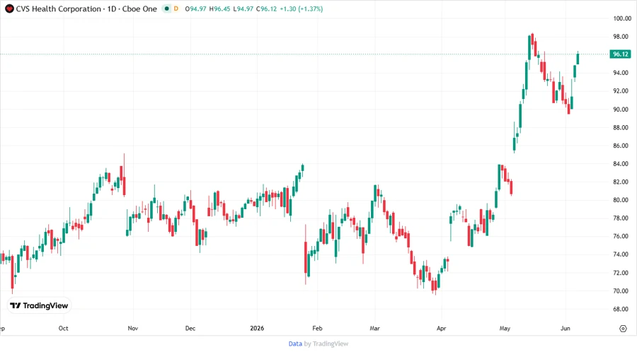637x352 pixels.
Task: Click the orange D delayed-data indicator
Action: point(176,8)
